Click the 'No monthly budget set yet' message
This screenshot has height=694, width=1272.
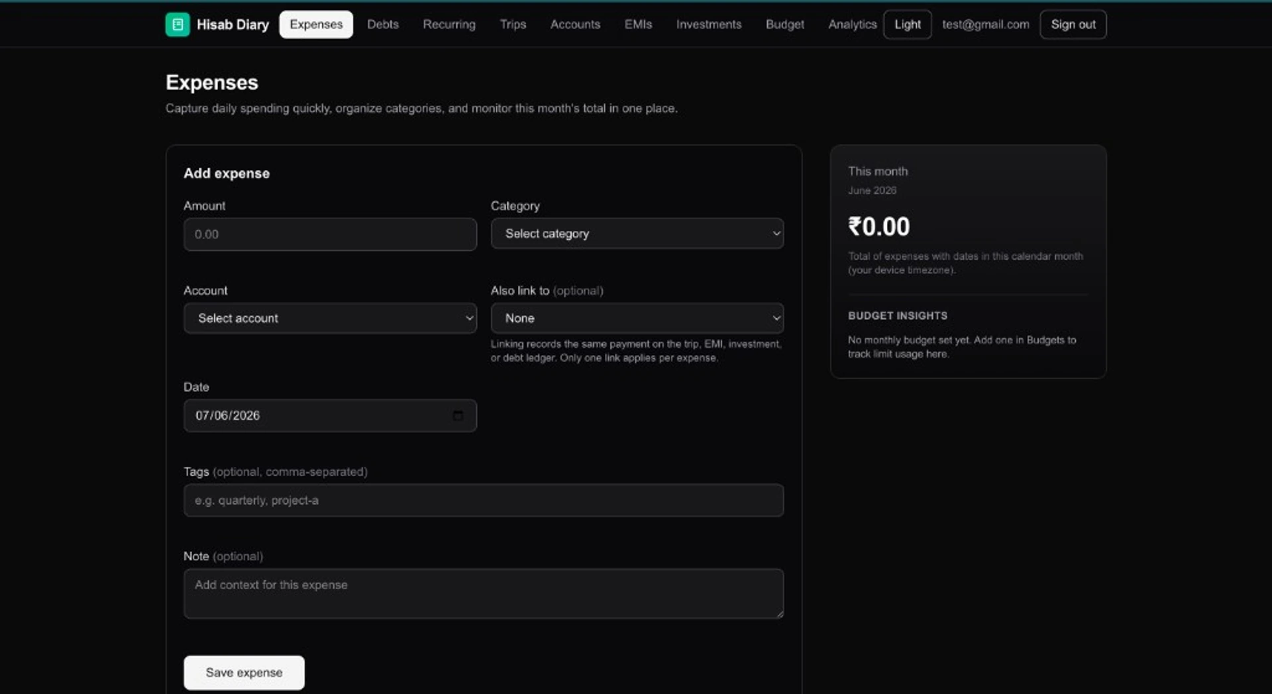pos(962,347)
